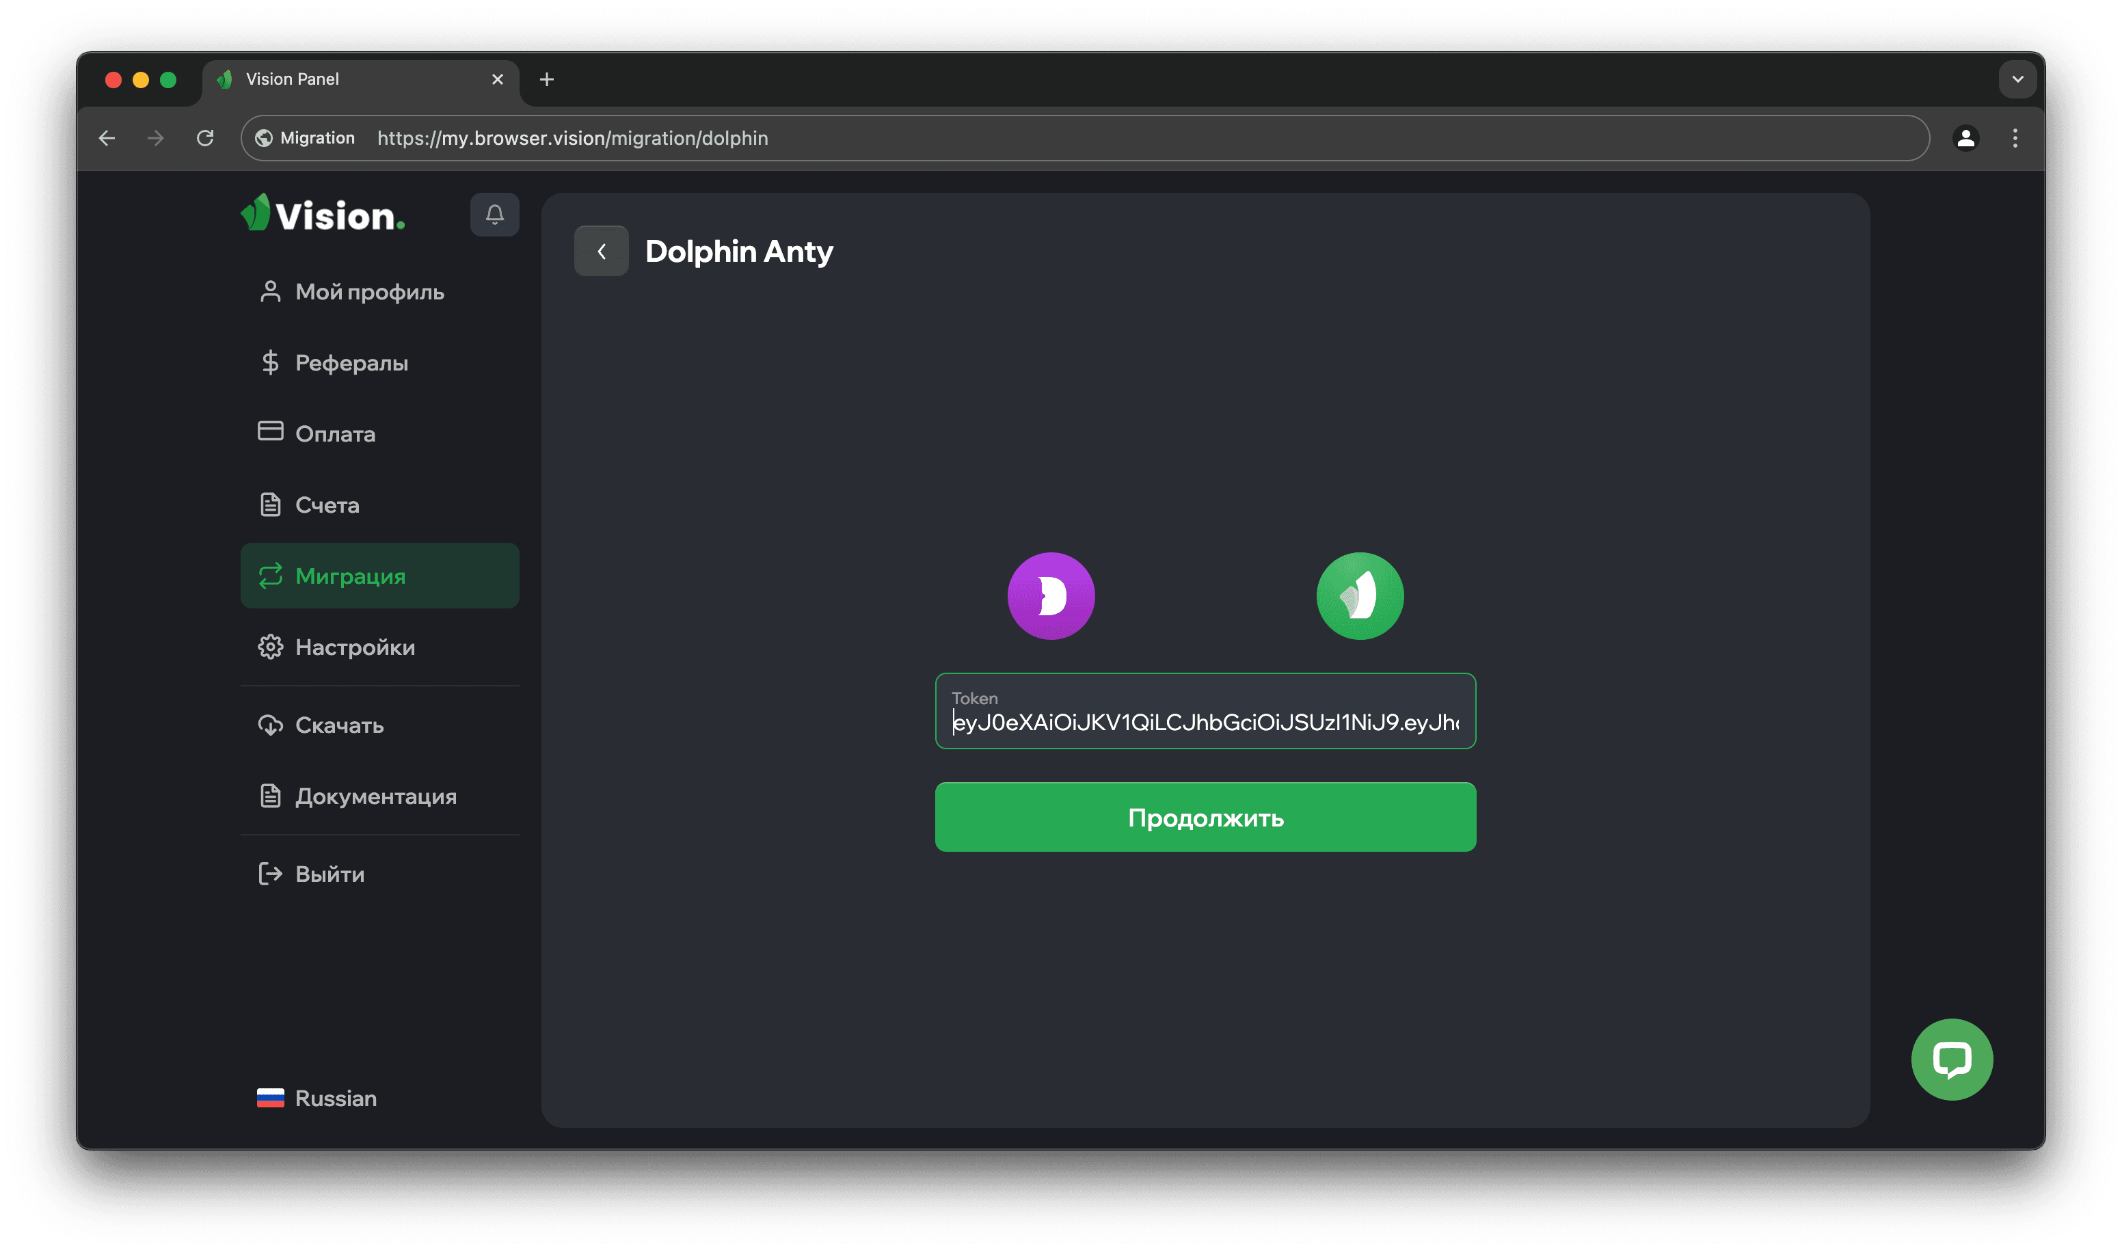This screenshot has height=1251, width=2122.
Task: Open the Настройки menu item
Action: (354, 647)
